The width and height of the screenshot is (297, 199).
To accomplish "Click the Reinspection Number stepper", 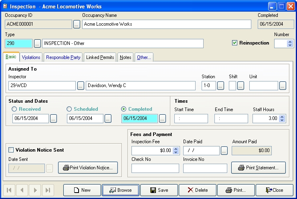I will (290, 43).
